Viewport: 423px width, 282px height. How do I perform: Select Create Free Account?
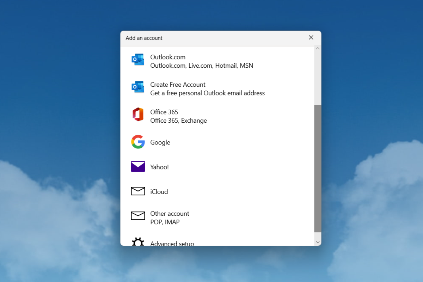click(217, 89)
